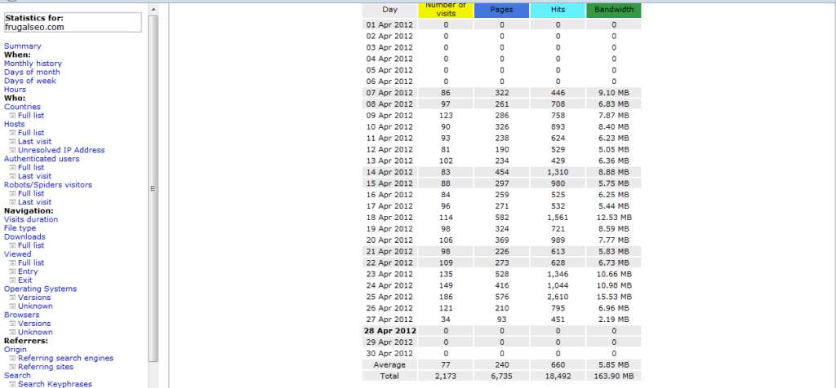Open Referrers Origin link

(x=15, y=350)
